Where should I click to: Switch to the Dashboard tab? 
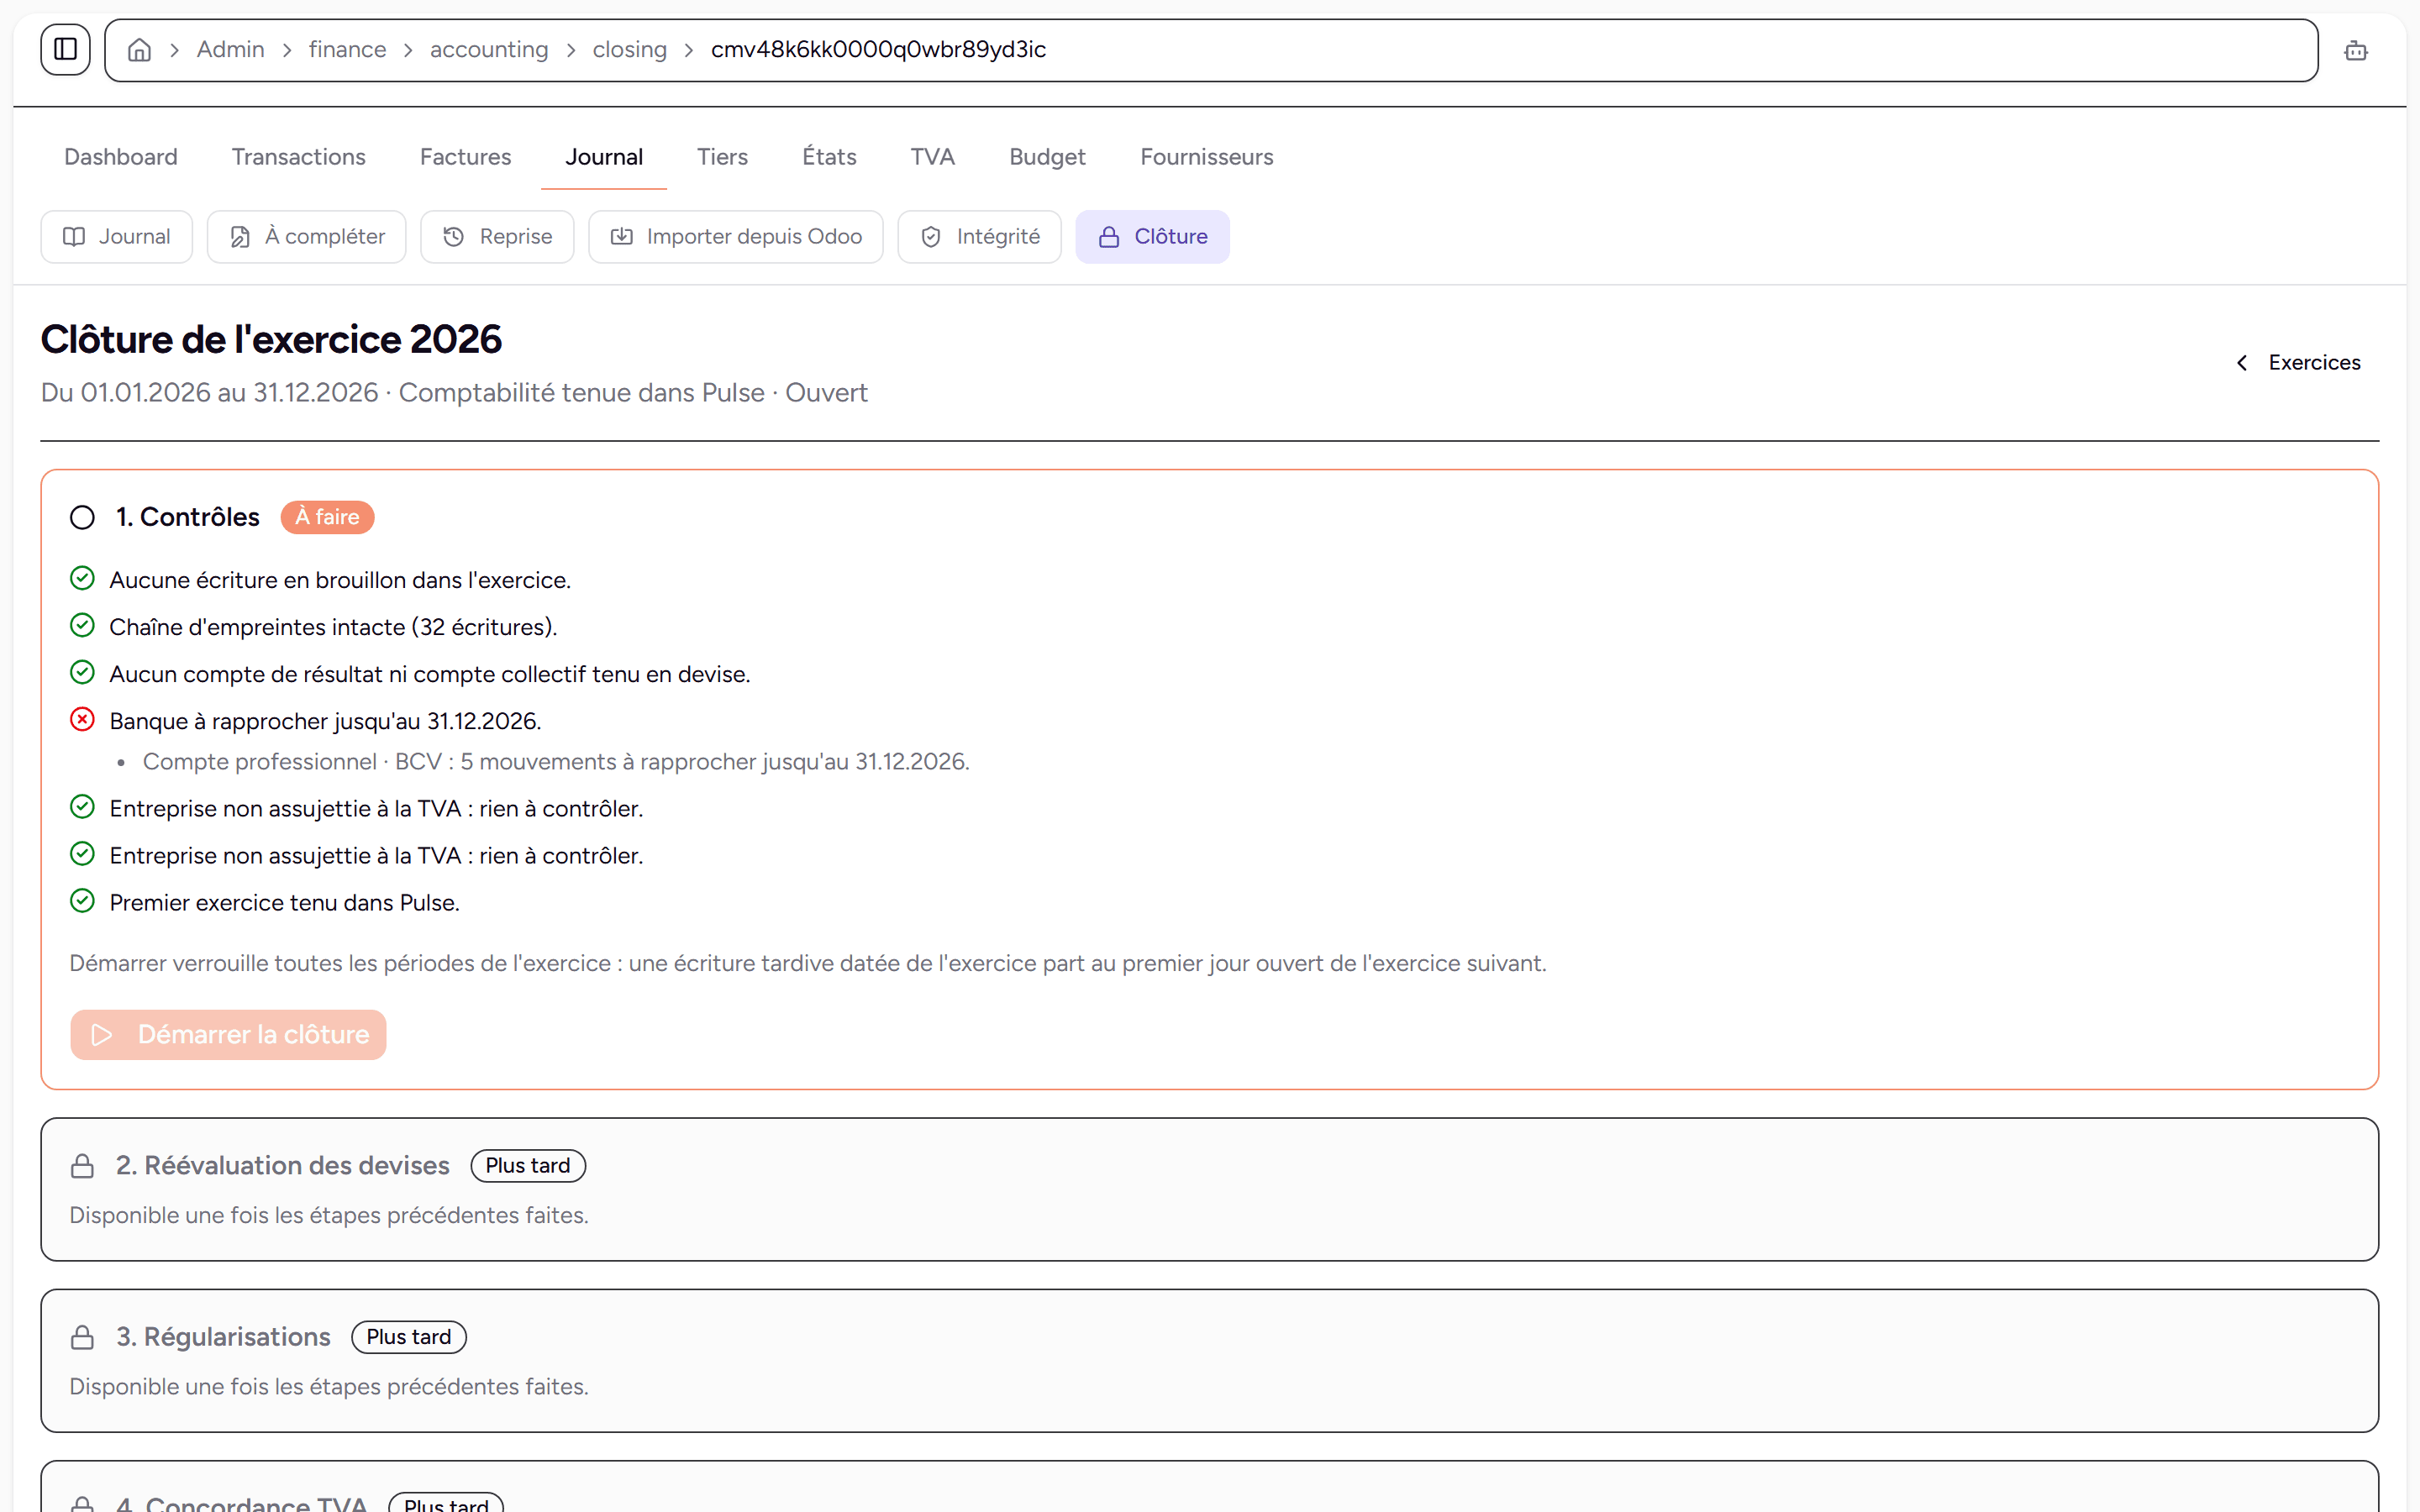coord(121,157)
